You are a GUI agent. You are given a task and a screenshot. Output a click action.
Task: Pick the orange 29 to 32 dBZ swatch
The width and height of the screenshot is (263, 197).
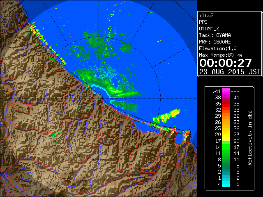coord(226,116)
